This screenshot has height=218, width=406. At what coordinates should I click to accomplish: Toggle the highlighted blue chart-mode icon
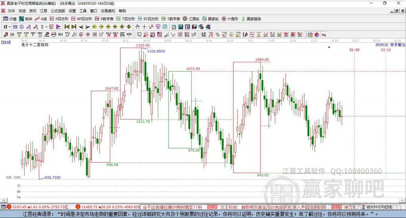point(15,27)
